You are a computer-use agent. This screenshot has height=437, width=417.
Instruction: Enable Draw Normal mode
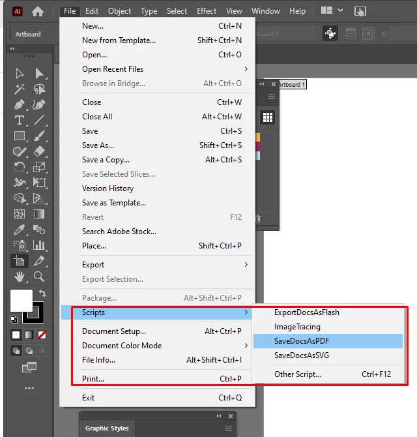point(16,351)
